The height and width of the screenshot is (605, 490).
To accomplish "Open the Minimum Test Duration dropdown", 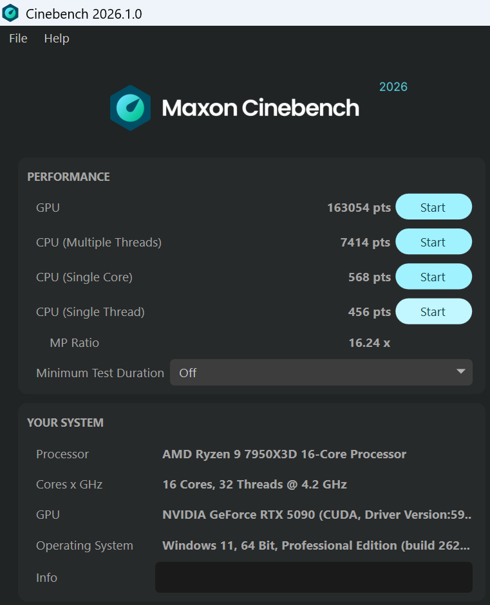I will coord(321,373).
